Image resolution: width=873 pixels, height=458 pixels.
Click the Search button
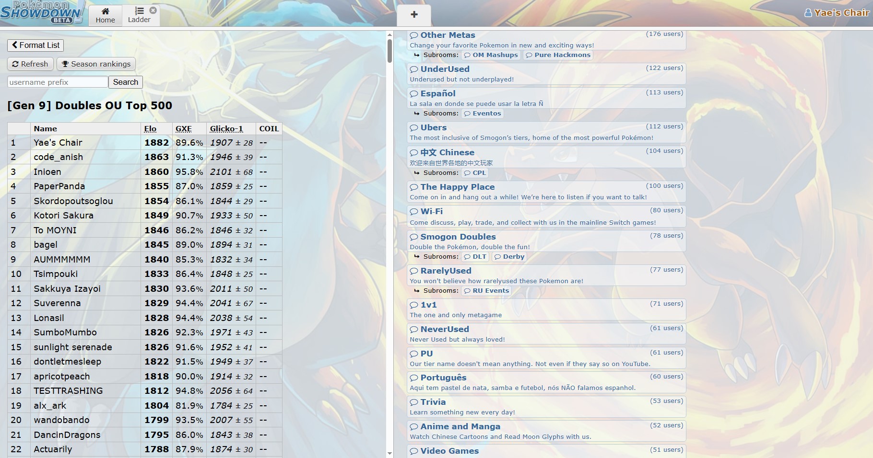[126, 82]
